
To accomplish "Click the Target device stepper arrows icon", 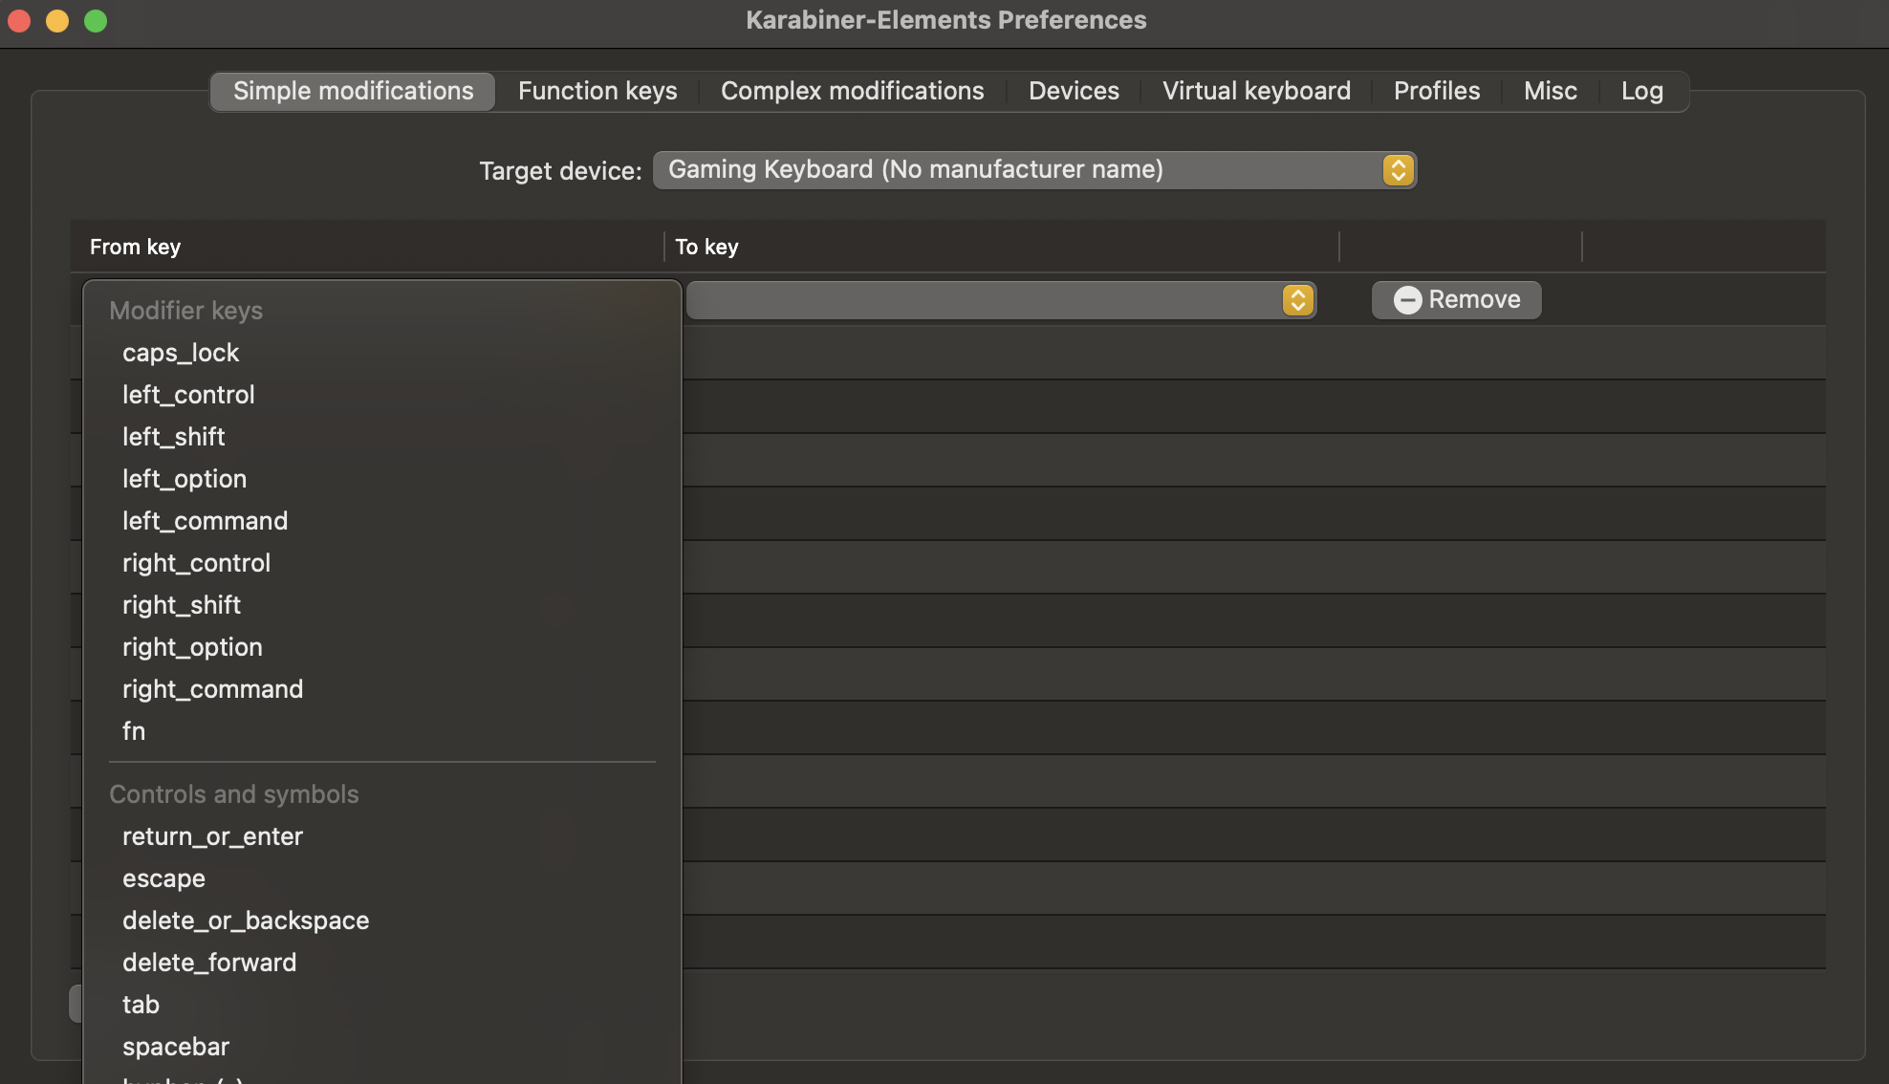I will coord(1398,170).
